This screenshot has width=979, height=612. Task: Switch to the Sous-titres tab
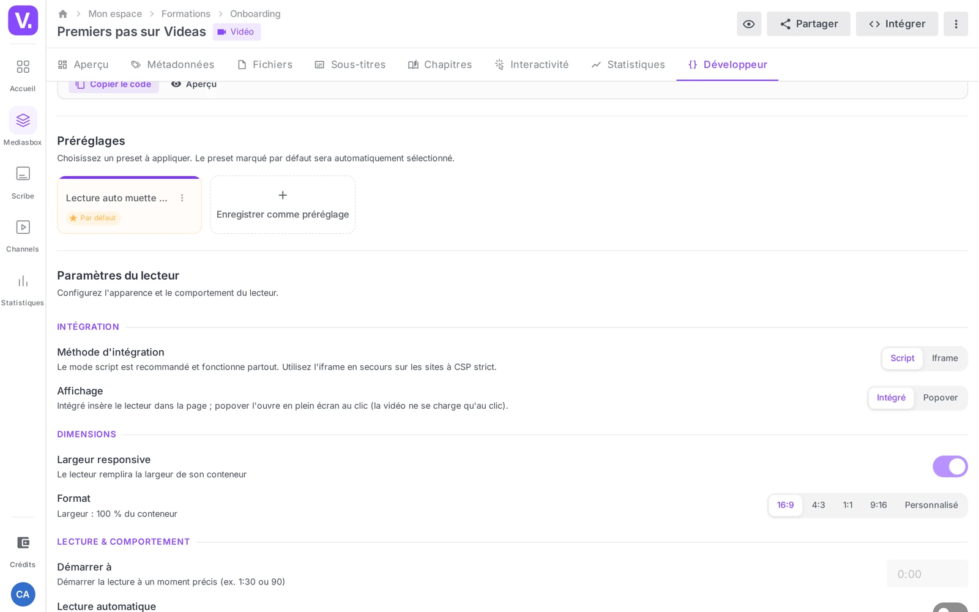coord(350,65)
